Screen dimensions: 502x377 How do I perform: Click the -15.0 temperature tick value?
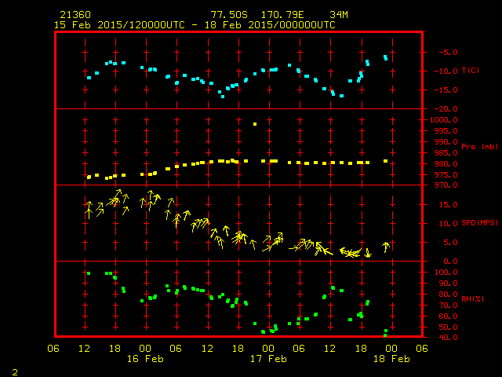[x=446, y=90]
